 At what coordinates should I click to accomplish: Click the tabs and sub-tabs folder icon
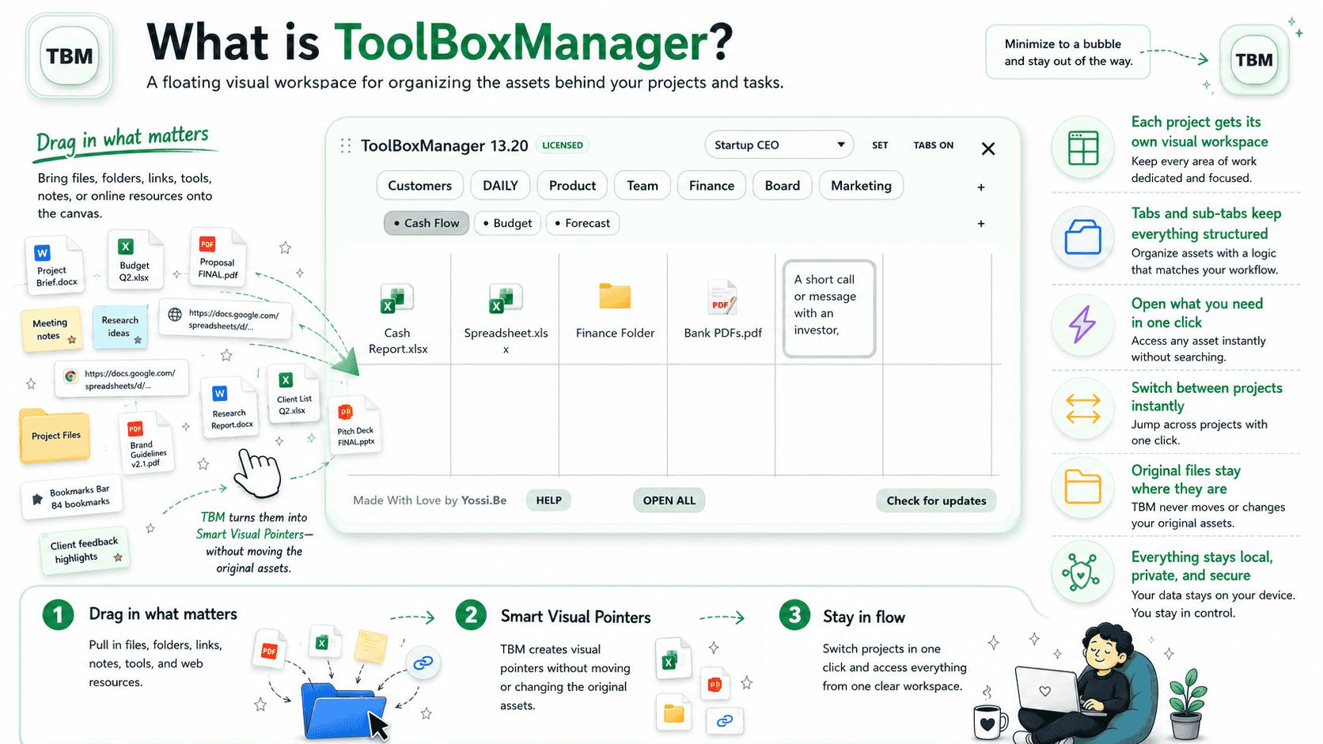click(x=1082, y=236)
